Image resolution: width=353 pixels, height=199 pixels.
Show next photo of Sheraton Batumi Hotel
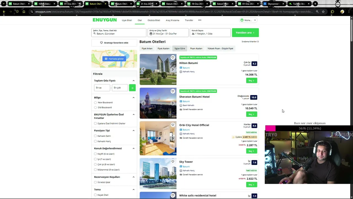click(173, 103)
